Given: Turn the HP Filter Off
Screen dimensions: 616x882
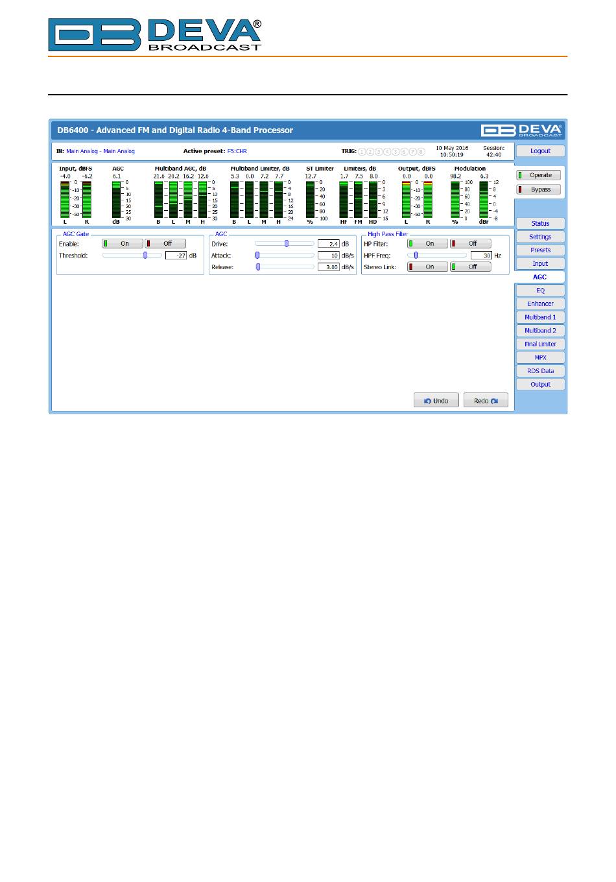Looking at the screenshot, I should (x=471, y=244).
